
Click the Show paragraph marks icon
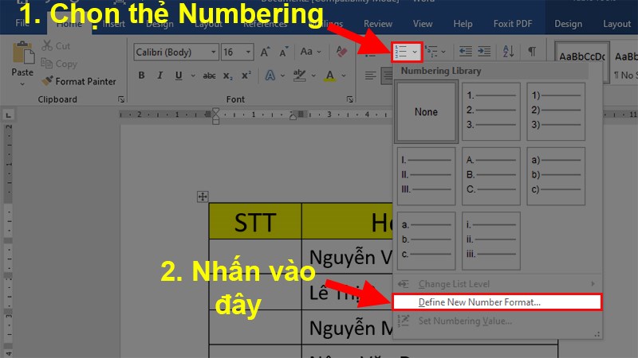click(x=532, y=52)
